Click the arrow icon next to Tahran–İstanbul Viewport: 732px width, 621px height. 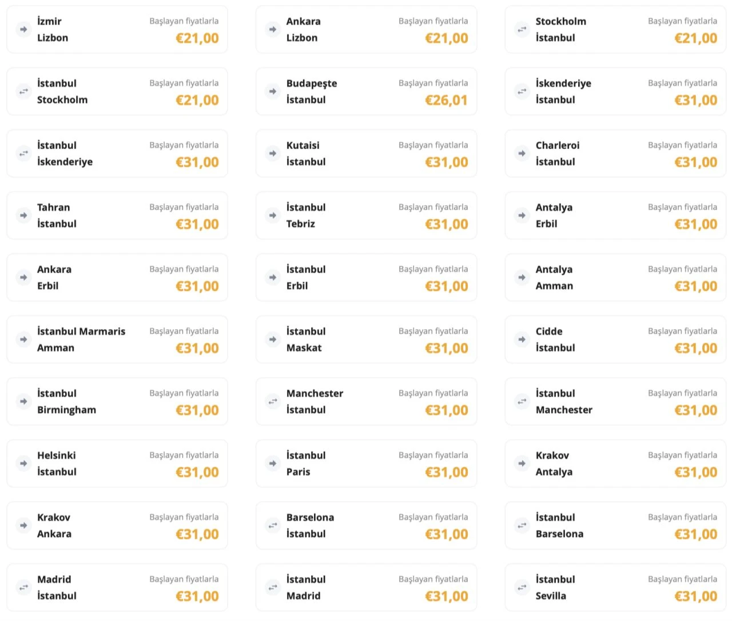[x=23, y=215]
